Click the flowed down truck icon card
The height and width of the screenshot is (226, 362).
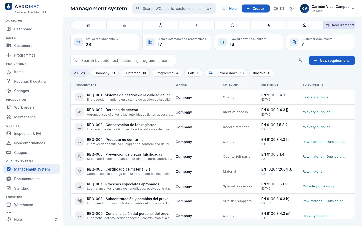point(222,42)
